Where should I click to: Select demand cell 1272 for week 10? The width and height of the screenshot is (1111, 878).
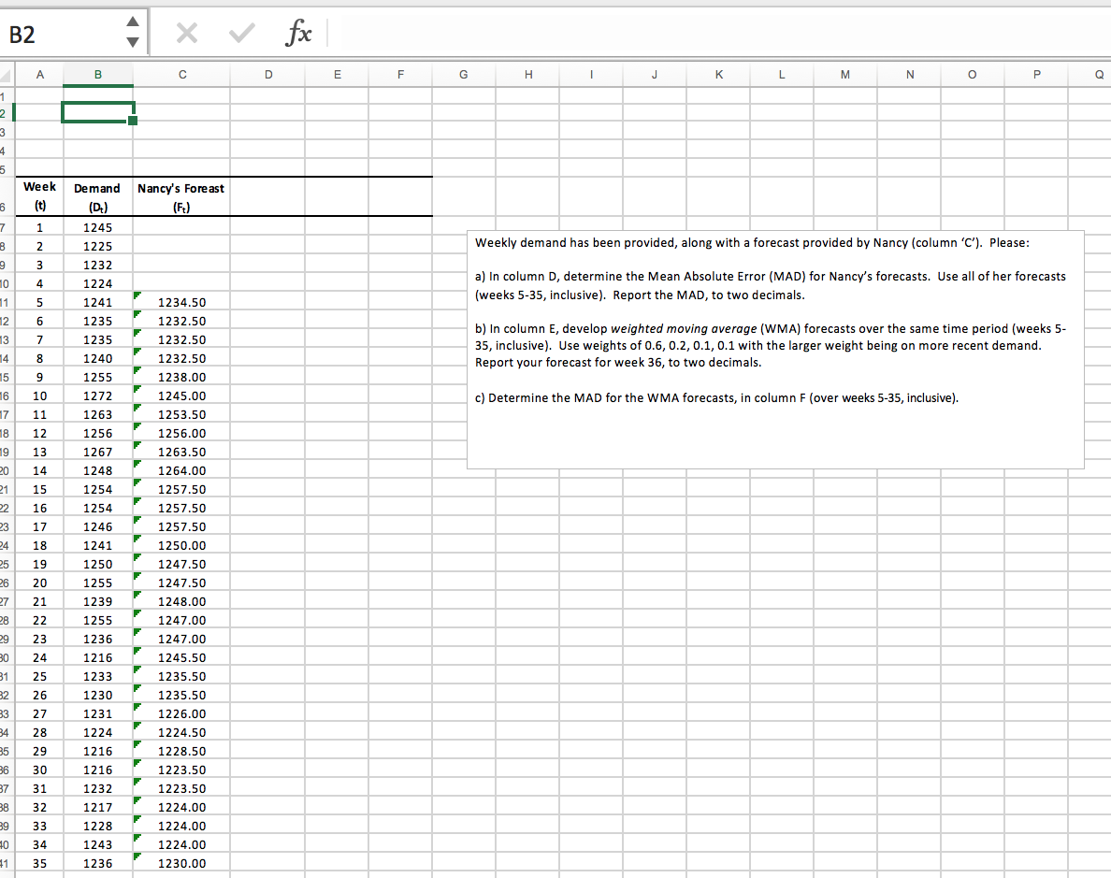click(x=98, y=396)
